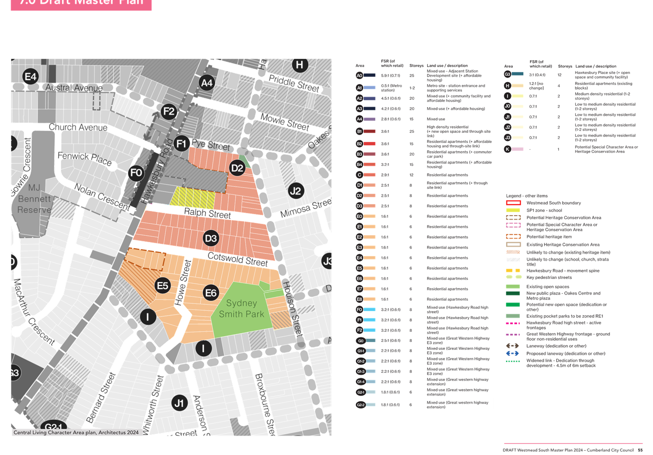The height and width of the screenshot is (455, 653).
Task: Click the pink Draft Master Plan heading banner
Action: click(x=81, y=5)
